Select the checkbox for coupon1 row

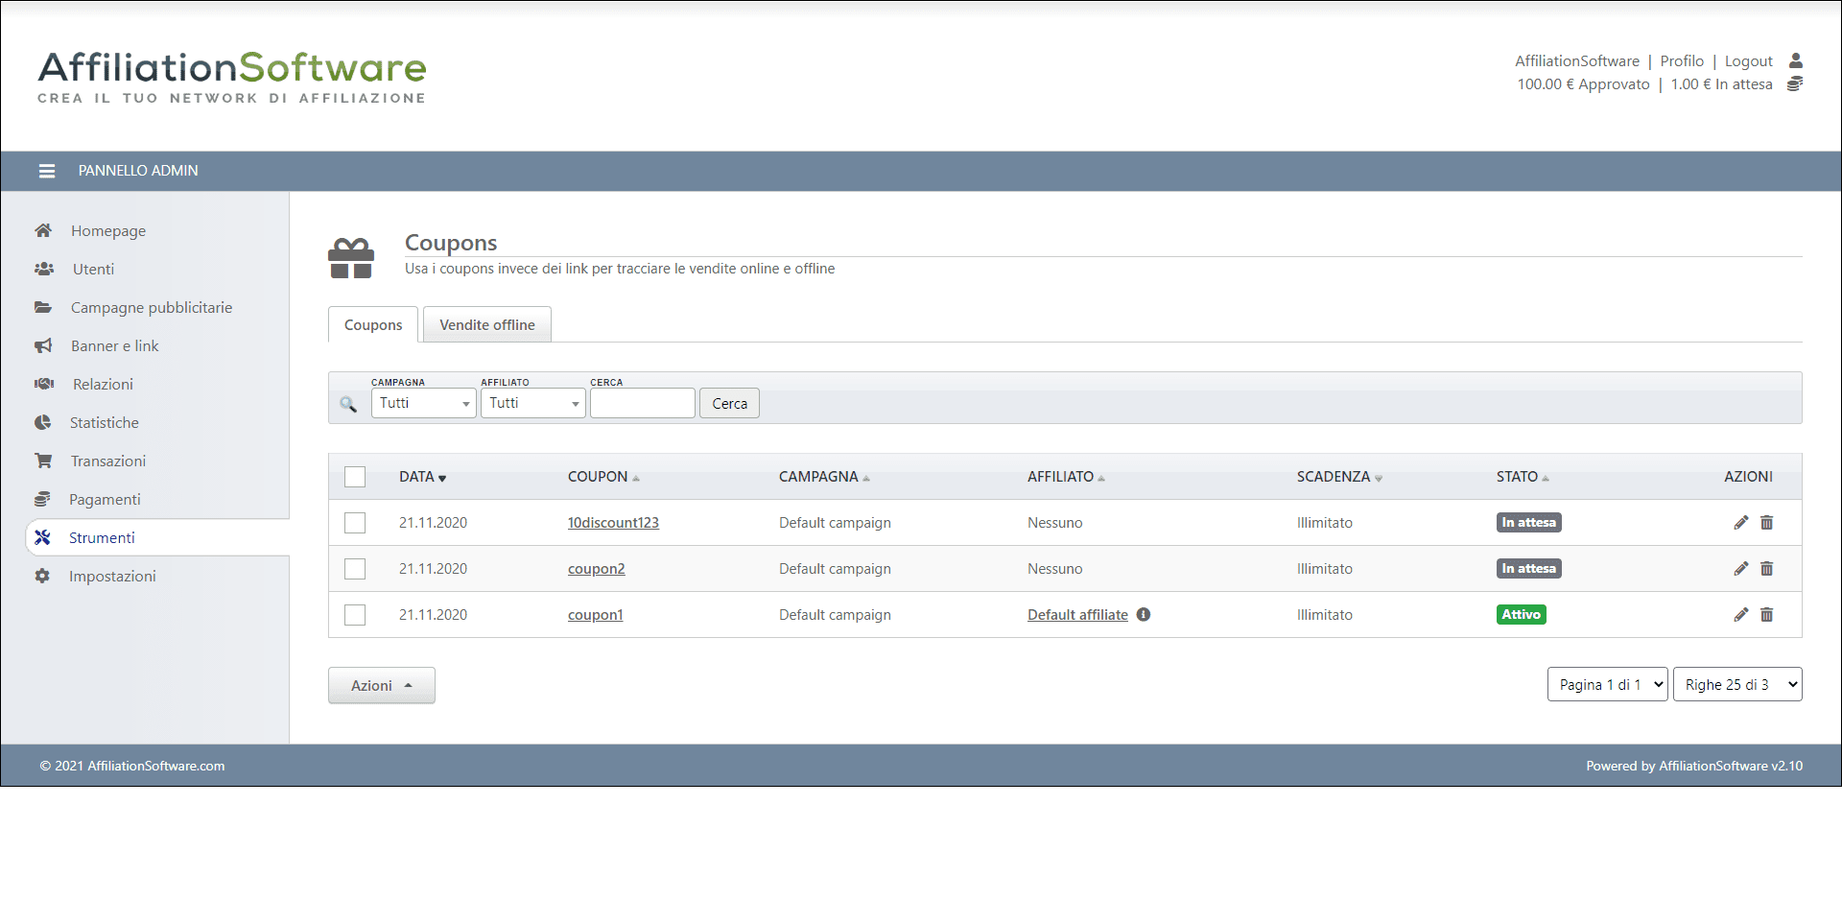pos(355,615)
